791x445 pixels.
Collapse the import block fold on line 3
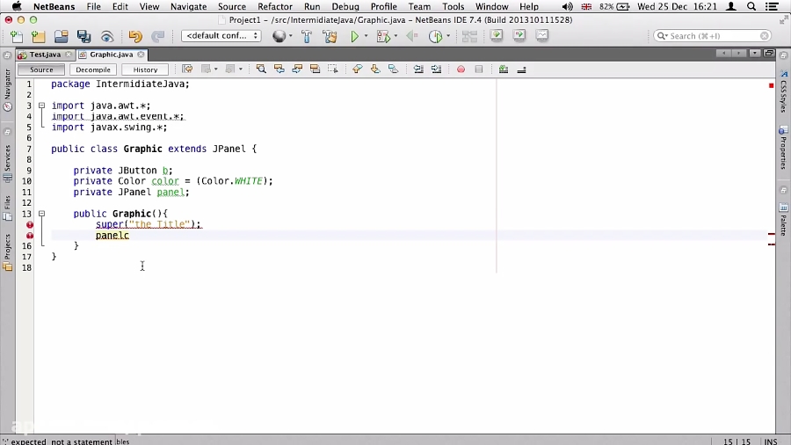click(x=42, y=106)
